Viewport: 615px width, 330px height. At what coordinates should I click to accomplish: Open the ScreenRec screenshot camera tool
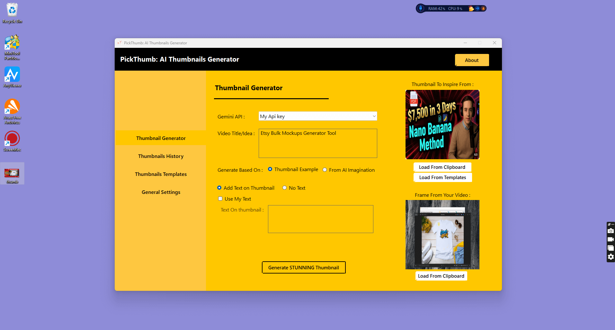(611, 231)
